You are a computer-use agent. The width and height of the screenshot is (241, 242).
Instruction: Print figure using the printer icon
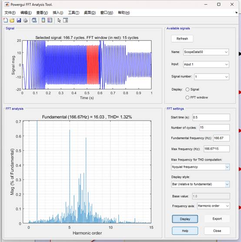pos(26,20)
